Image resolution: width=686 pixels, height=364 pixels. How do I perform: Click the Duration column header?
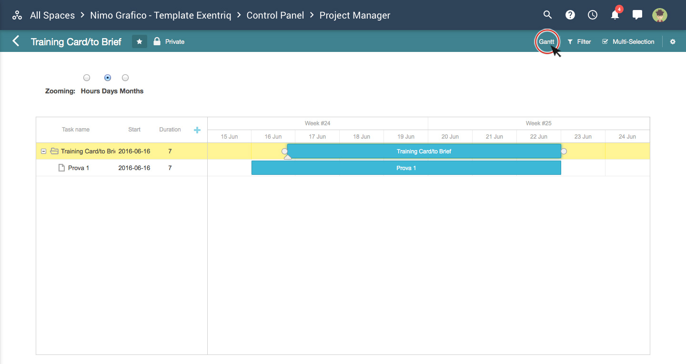click(170, 130)
